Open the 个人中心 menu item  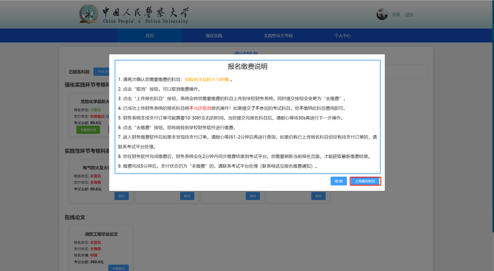(343, 36)
